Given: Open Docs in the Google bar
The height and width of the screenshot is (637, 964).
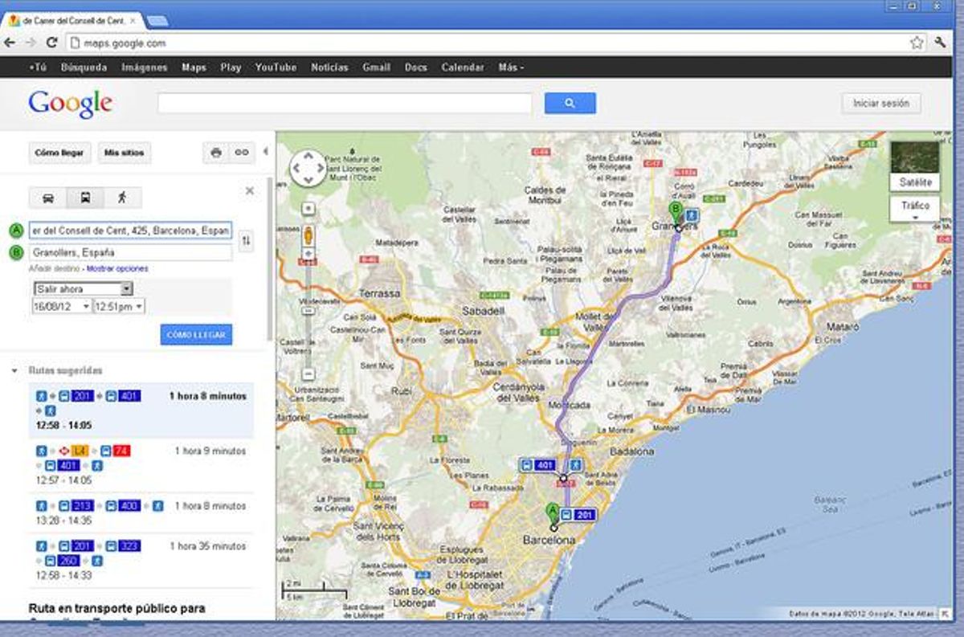Looking at the screenshot, I should point(415,67).
